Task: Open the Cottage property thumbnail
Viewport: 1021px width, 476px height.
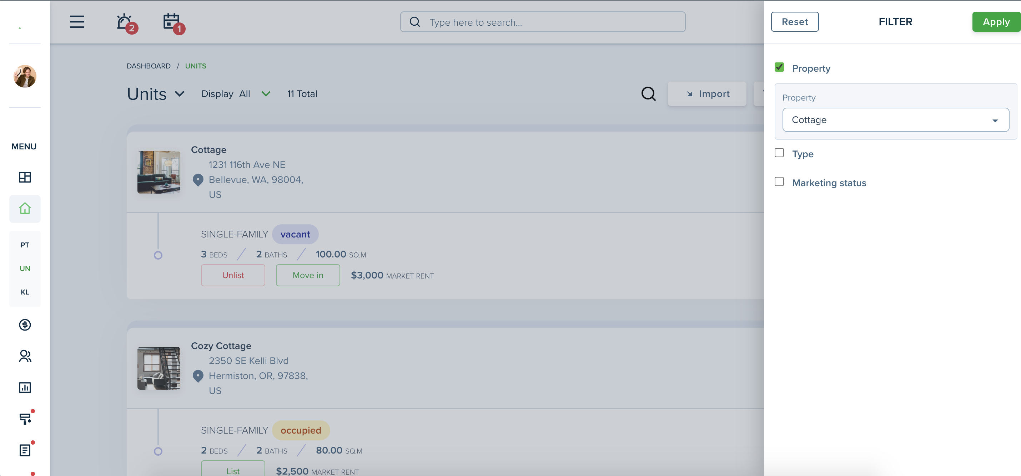Action: tap(159, 172)
